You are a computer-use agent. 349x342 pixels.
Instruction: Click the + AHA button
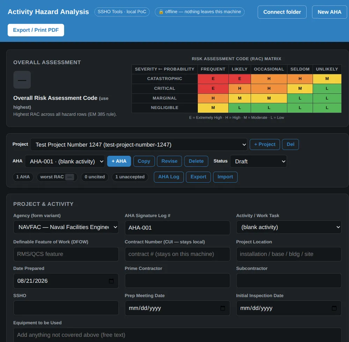(119, 161)
